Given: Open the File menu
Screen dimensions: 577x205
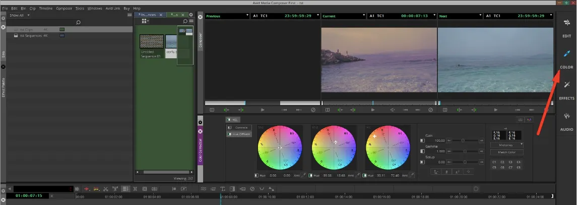Looking at the screenshot, I should (5, 8).
